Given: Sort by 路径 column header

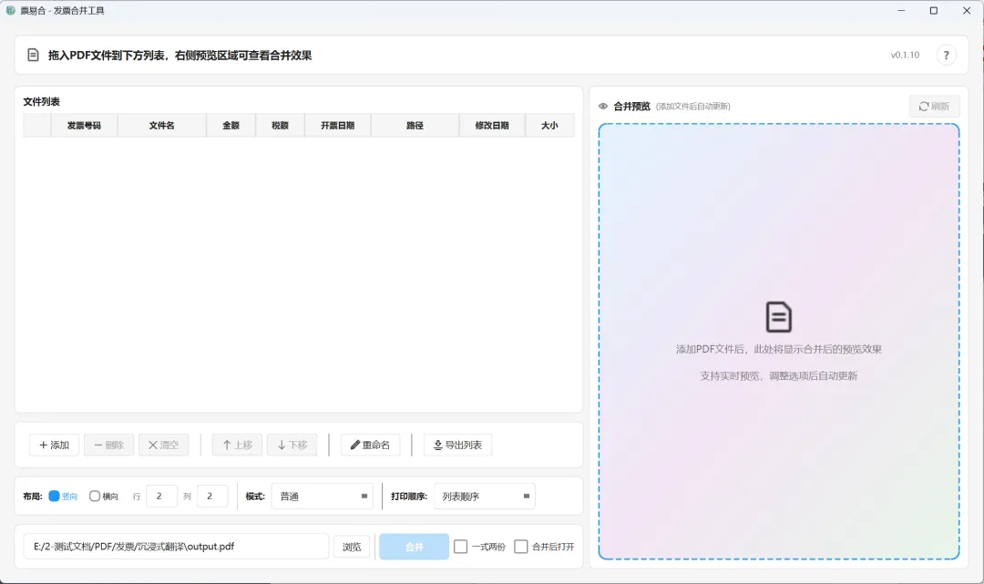Looking at the screenshot, I should (415, 126).
